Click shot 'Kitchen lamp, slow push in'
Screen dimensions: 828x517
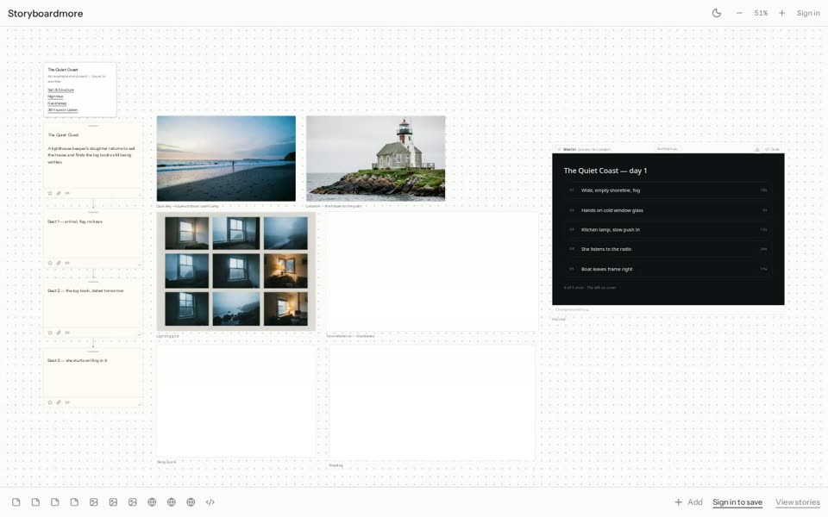668,229
